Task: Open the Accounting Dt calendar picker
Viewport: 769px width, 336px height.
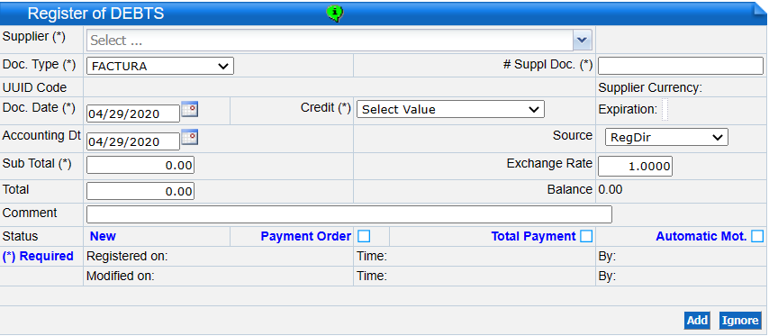Action: (190, 137)
